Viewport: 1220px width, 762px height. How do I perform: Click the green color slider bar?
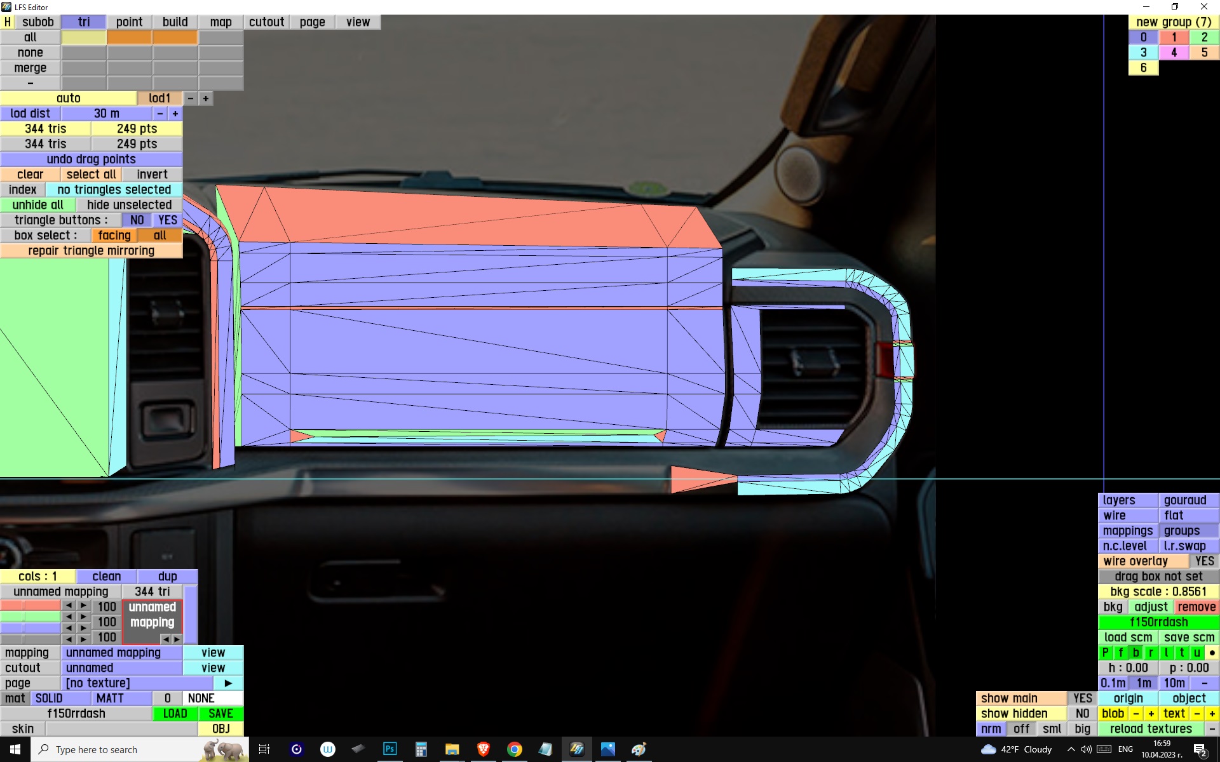point(30,617)
